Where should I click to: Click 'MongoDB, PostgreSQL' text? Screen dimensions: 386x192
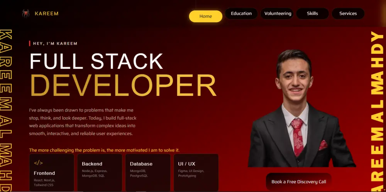pos(139,174)
